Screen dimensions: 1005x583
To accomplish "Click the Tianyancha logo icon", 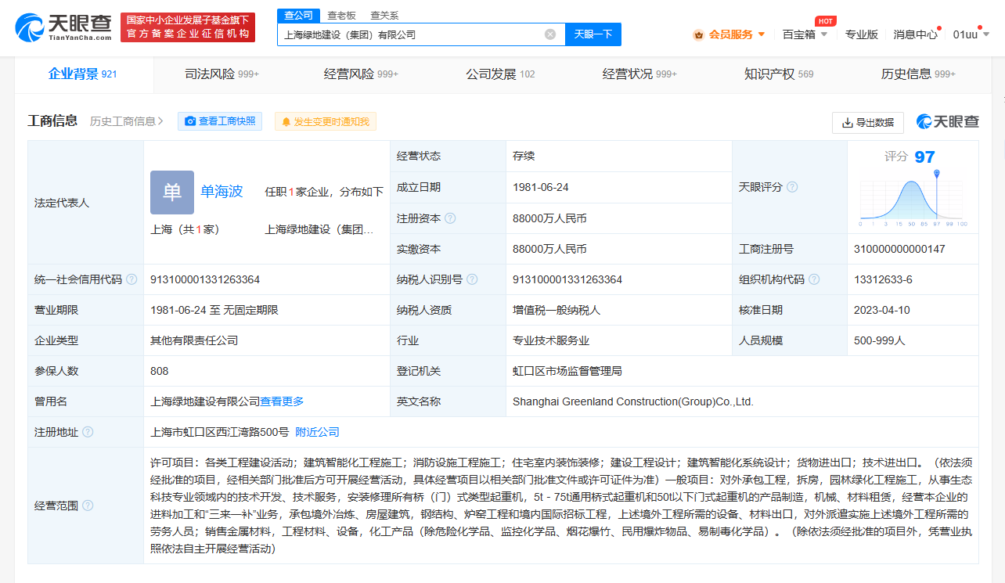I will click(27, 27).
